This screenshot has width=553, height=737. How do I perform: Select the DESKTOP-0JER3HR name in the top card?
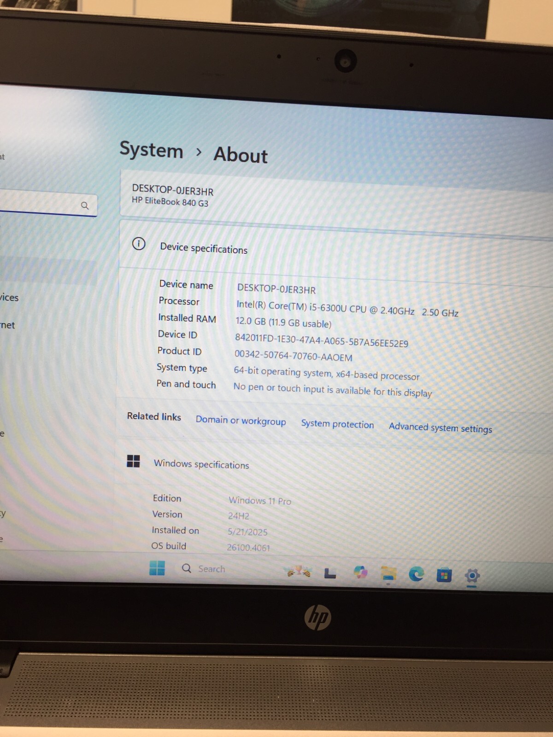pos(172,190)
